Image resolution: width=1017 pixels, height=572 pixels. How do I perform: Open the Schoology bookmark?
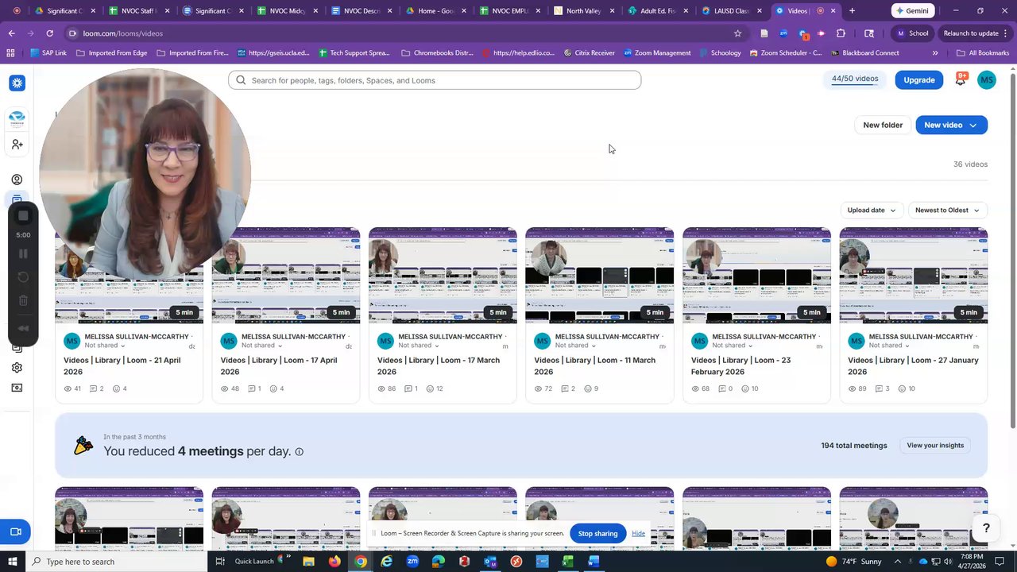click(x=719, y=53)
